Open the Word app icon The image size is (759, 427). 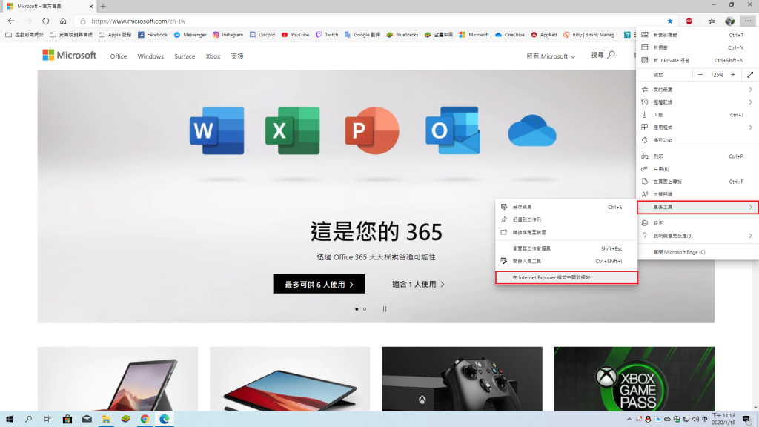point(216,130)
